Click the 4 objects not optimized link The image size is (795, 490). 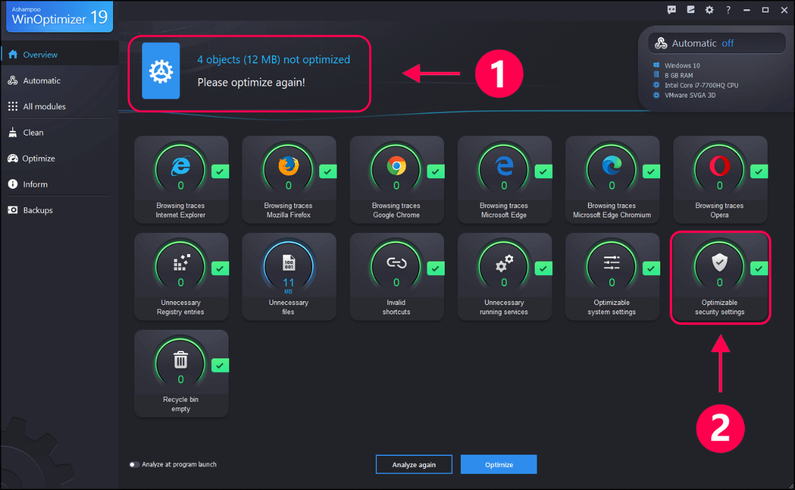point(274,60)
